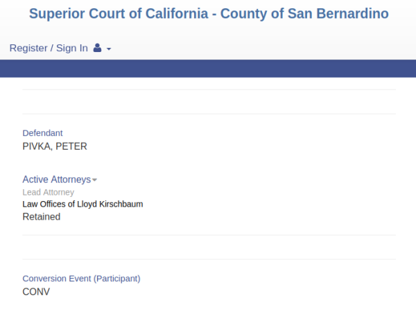Screen dimensions: 416x314
Task: Click the Conversion Event (Participant) label
Action: (x=81, y=279)
